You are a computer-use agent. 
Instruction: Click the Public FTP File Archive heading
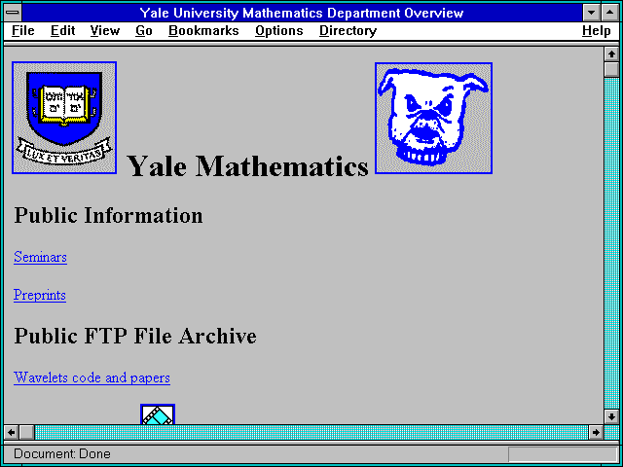tap(135, 336)
